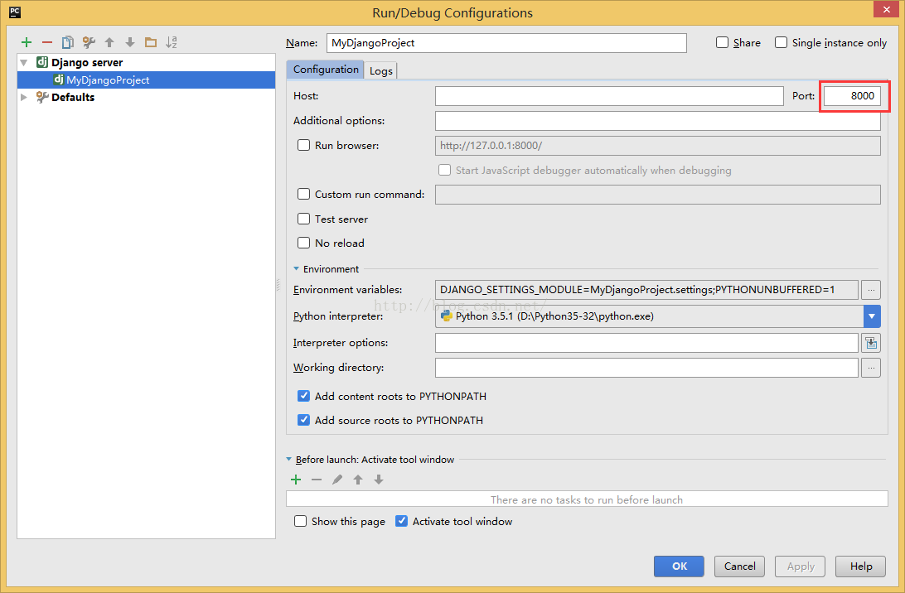Move the Before launch task up
The width and height of the screenshot is (905, 593).
pos(358,480)
